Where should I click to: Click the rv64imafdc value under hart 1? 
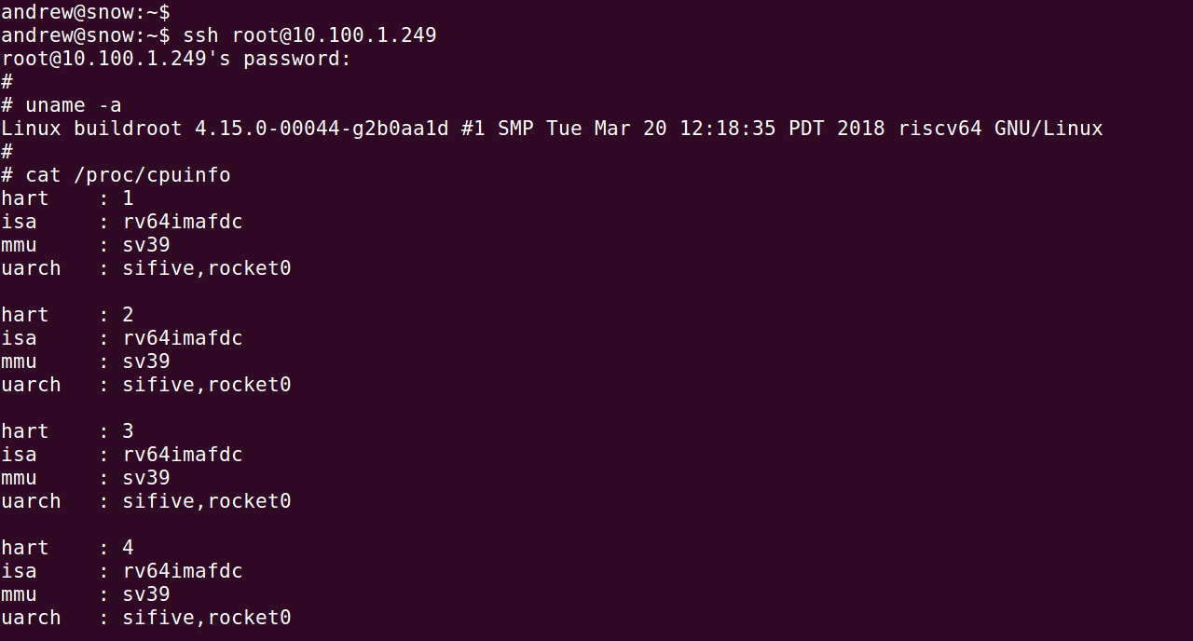(183, 222)
